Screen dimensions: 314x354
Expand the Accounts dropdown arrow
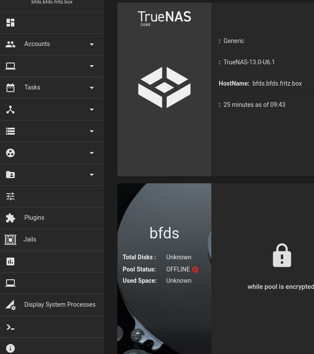pyautogui.click(x=92, y=44)
